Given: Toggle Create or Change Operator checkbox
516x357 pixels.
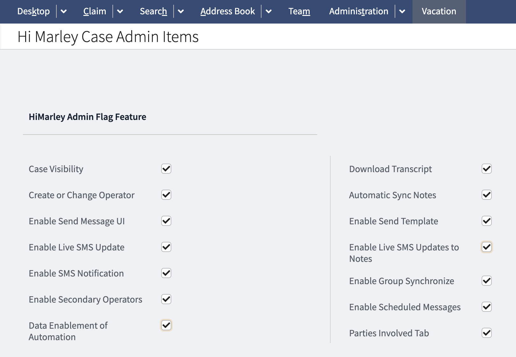Looking at the screenshot, I should (x=166, y=195).
